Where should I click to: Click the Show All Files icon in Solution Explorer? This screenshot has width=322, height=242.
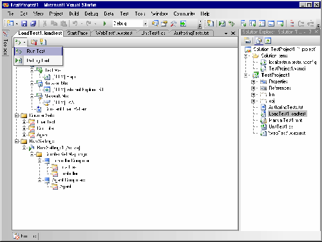pos(259,41)
